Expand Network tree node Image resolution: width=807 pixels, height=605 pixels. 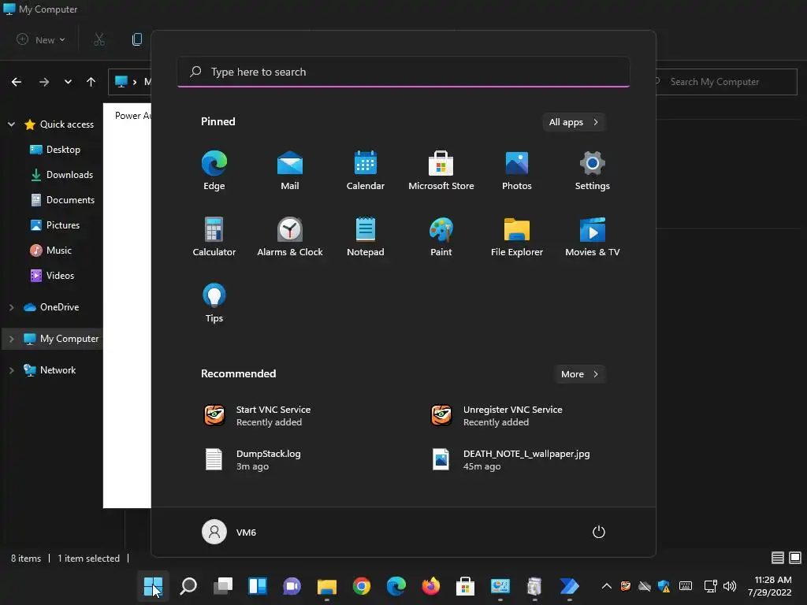click(x=11, y=370)
